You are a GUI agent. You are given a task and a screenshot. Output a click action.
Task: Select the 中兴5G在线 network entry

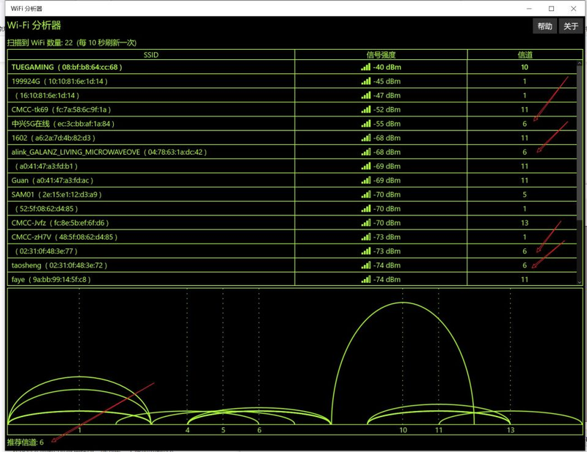pos(63,124)
